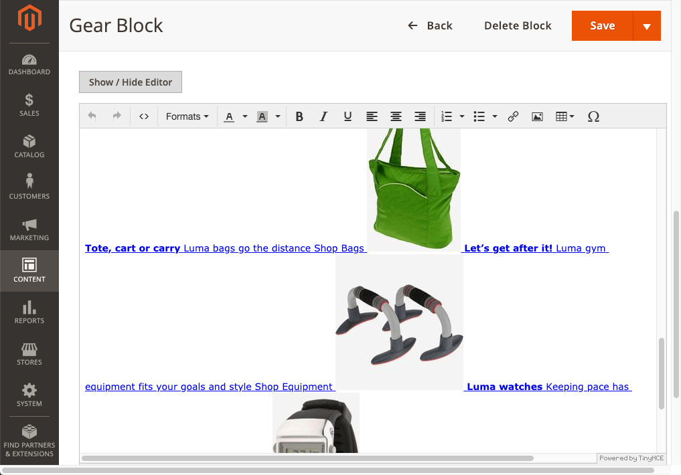Click the editor vertical scrollbar
Viewport: 681px width, 475px height.
click(662, 373)
